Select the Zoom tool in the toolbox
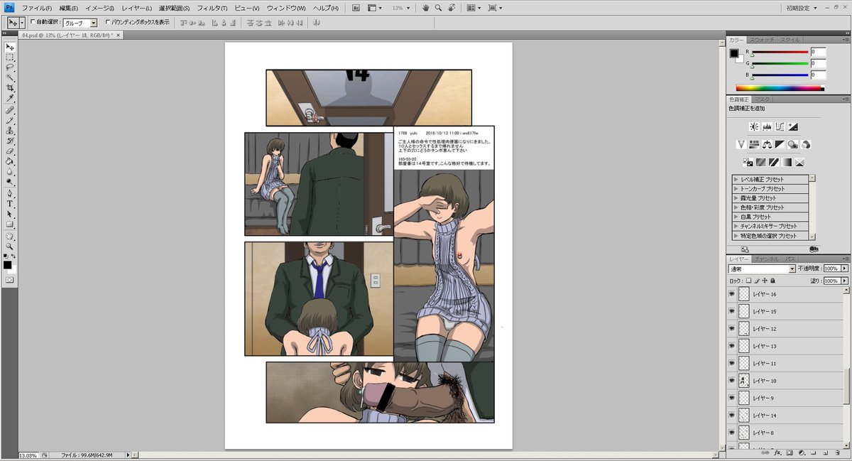Screen dimensions: 852x461 click(x=10, y=245)
